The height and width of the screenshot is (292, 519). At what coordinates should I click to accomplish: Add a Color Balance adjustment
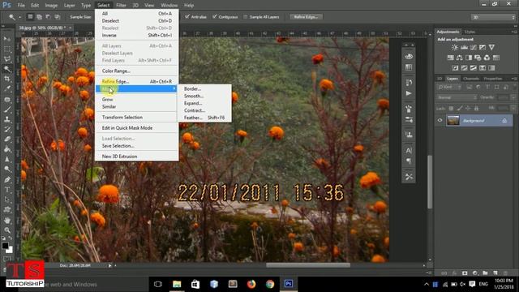(460, 58)
